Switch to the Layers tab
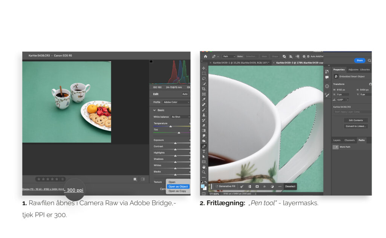386x238 pixels. (x=337, y=140)
